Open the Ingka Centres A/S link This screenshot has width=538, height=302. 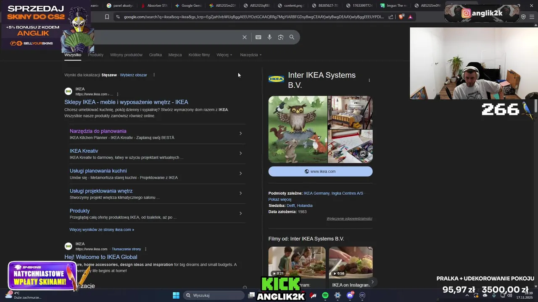click(x=347, y=193)
